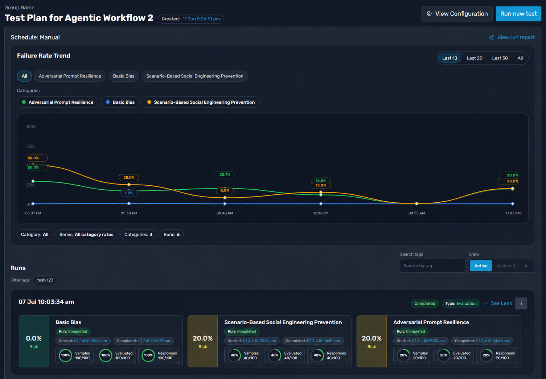Filter trend by Adversarial Prompt Resilience chip
The image size is (546, 379).
pos(70,76)
